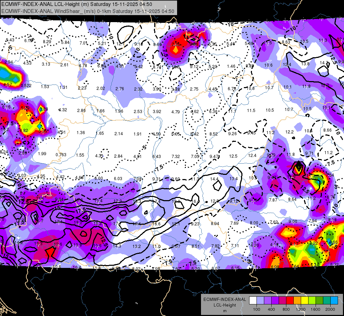
Task: Click the wind shear value 0.522
Action: click(x=26, y=86)
